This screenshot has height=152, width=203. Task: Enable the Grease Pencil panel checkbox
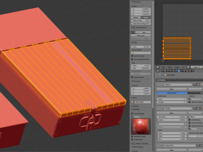pyautogui.click(x=134, y=27)
